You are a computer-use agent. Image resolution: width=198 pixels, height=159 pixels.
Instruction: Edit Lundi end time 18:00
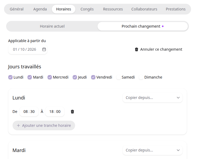click(x=55, y=112)
